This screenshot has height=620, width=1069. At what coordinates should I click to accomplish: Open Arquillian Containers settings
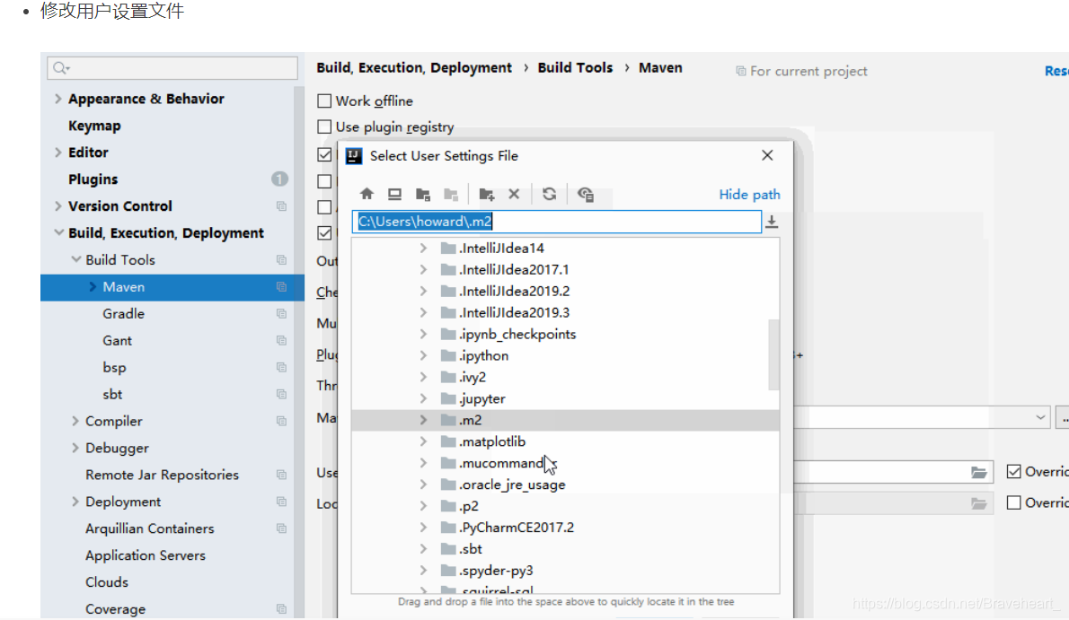[149, 528]
